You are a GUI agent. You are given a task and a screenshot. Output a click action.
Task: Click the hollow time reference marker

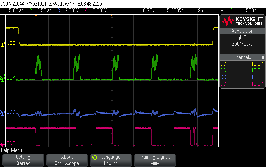coord(112,16)
